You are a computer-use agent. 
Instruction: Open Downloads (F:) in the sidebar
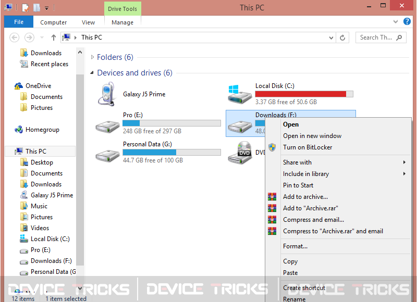point(46,261)
